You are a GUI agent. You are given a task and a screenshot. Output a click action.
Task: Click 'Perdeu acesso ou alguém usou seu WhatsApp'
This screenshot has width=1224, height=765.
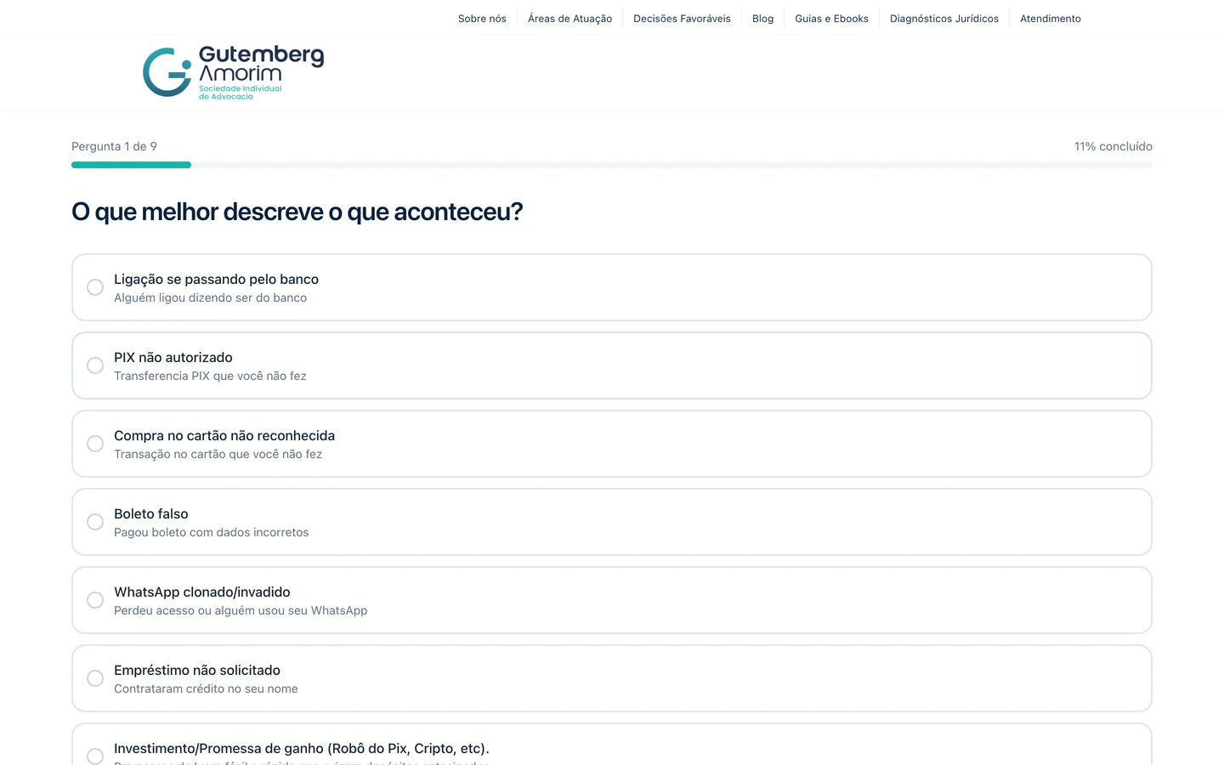(x=241, y=610)
